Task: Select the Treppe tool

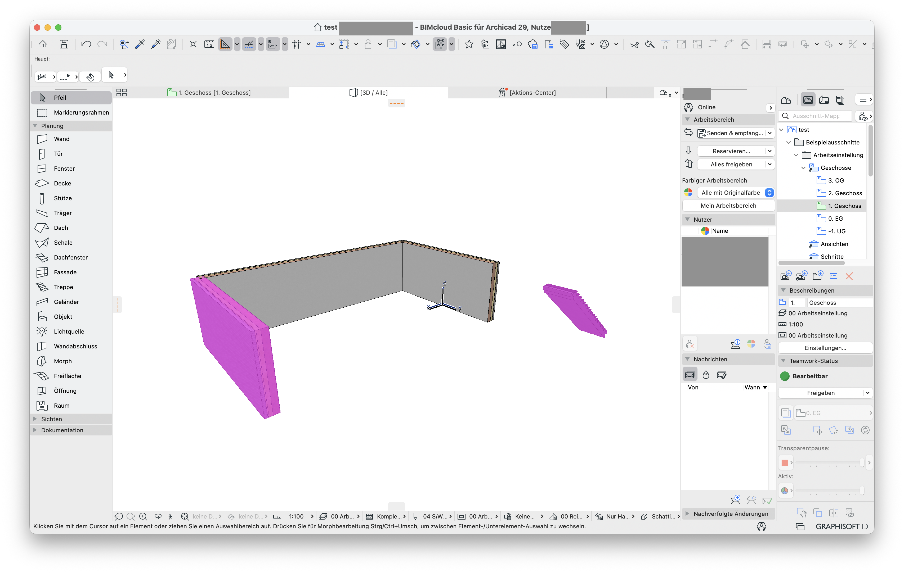Action: coord(71,287)
